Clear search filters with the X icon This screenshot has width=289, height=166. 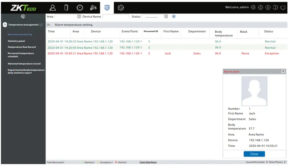pyautogui.click(x=174, y=16)
